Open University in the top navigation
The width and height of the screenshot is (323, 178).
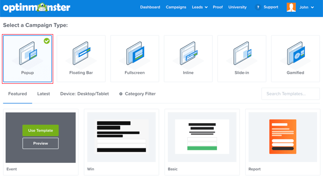237,7
